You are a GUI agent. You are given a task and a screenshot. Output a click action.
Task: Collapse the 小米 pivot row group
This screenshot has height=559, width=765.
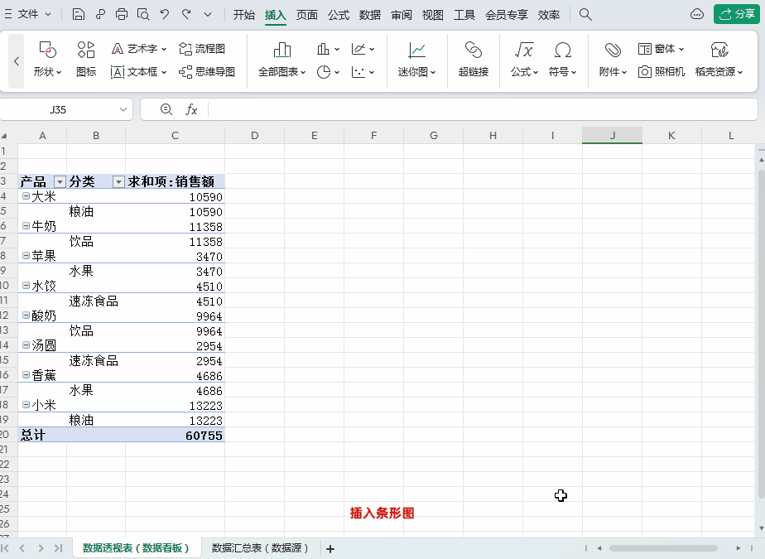click(26, 405)
